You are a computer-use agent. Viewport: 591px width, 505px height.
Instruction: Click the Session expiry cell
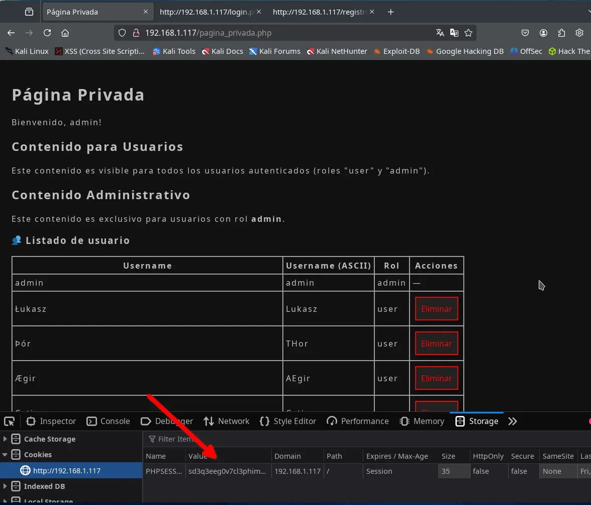coord(400,471)
